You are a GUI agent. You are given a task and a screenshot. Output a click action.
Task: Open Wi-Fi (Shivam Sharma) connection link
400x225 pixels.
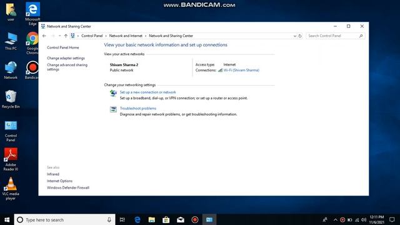[x=241, y=70]
